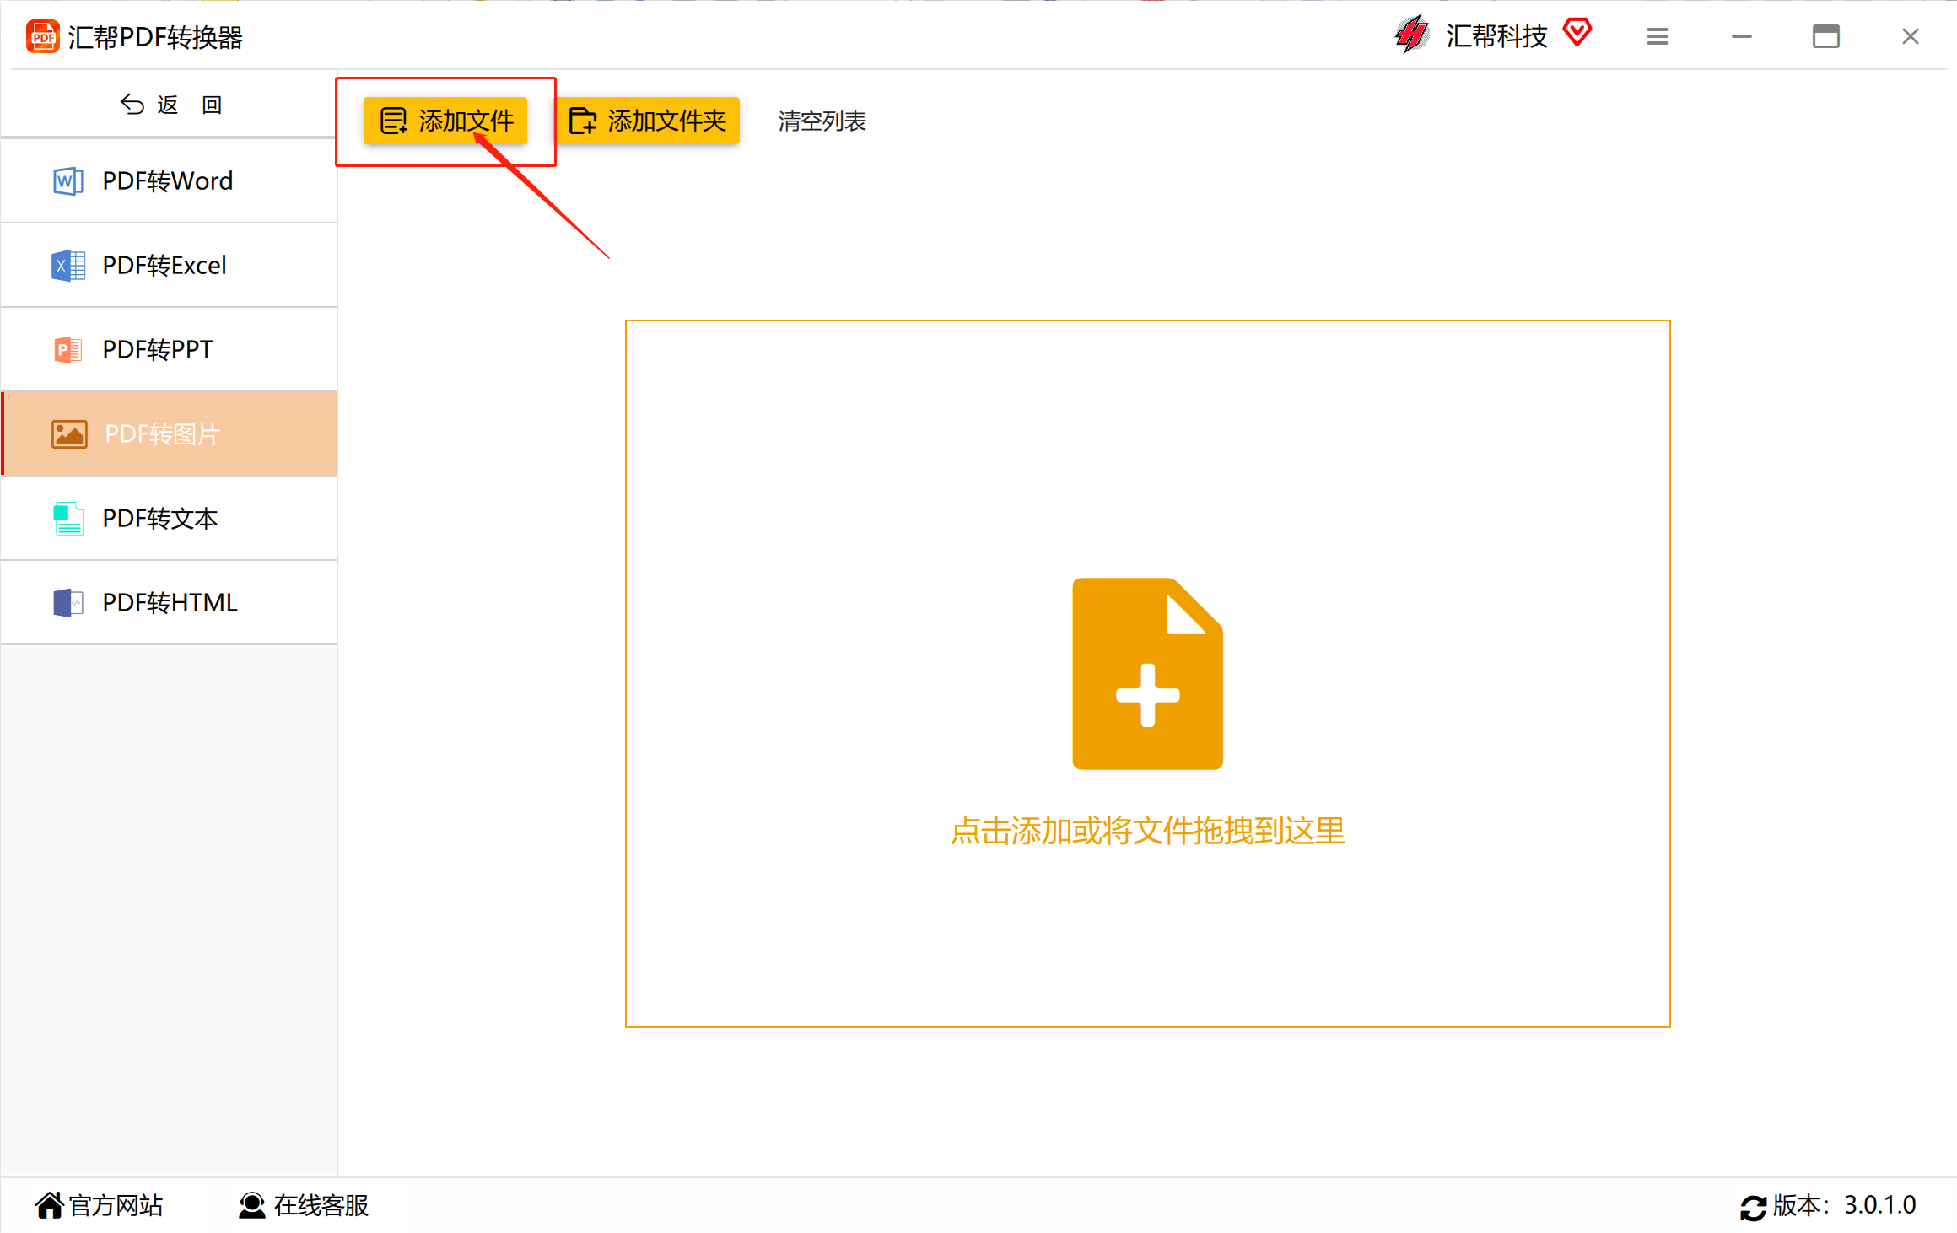Click the 汇帮科技 lightning logo icon
The image size is (1957, 1233).
1411,35
